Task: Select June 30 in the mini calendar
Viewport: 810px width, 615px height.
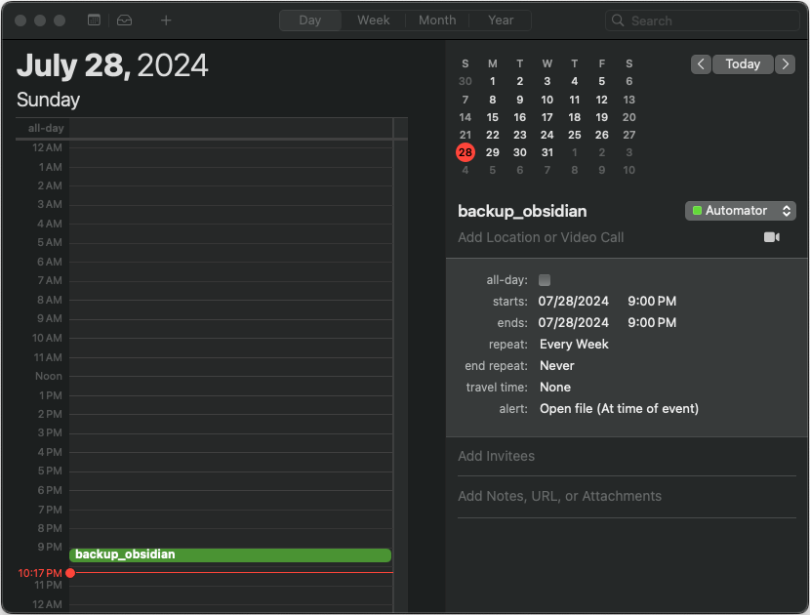Action: [465, 81]
